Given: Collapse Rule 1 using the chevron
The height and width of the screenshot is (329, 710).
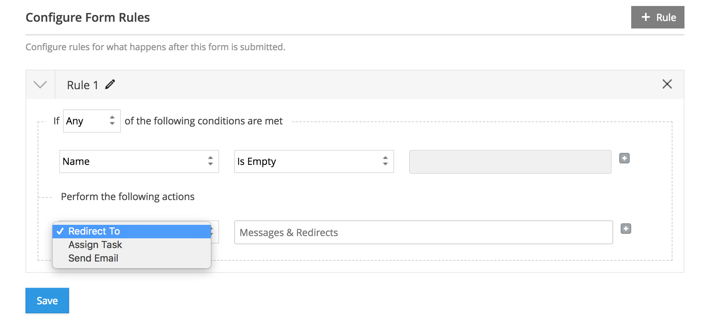Looking at the screenshot, I should (x=39, y=85).
